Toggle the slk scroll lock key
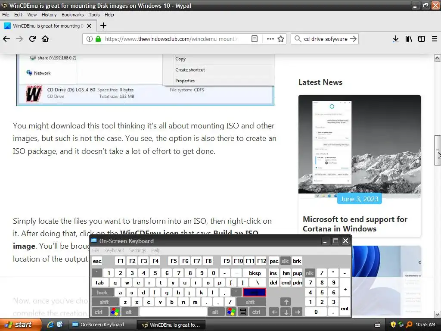Image resolution: width=441 pixels, height=331 pixels. [285, 261]
